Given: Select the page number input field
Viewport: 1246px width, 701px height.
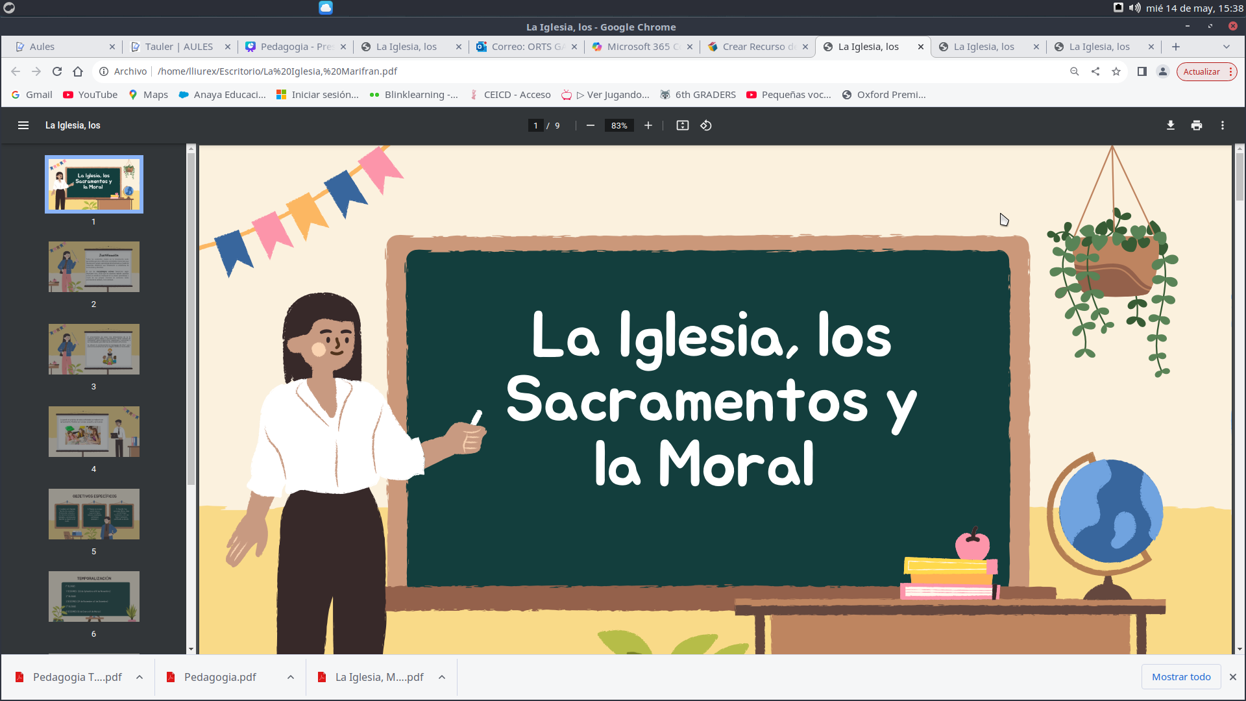Looking at the screenshot, I should pyautogui.click(x=535, y=125).
